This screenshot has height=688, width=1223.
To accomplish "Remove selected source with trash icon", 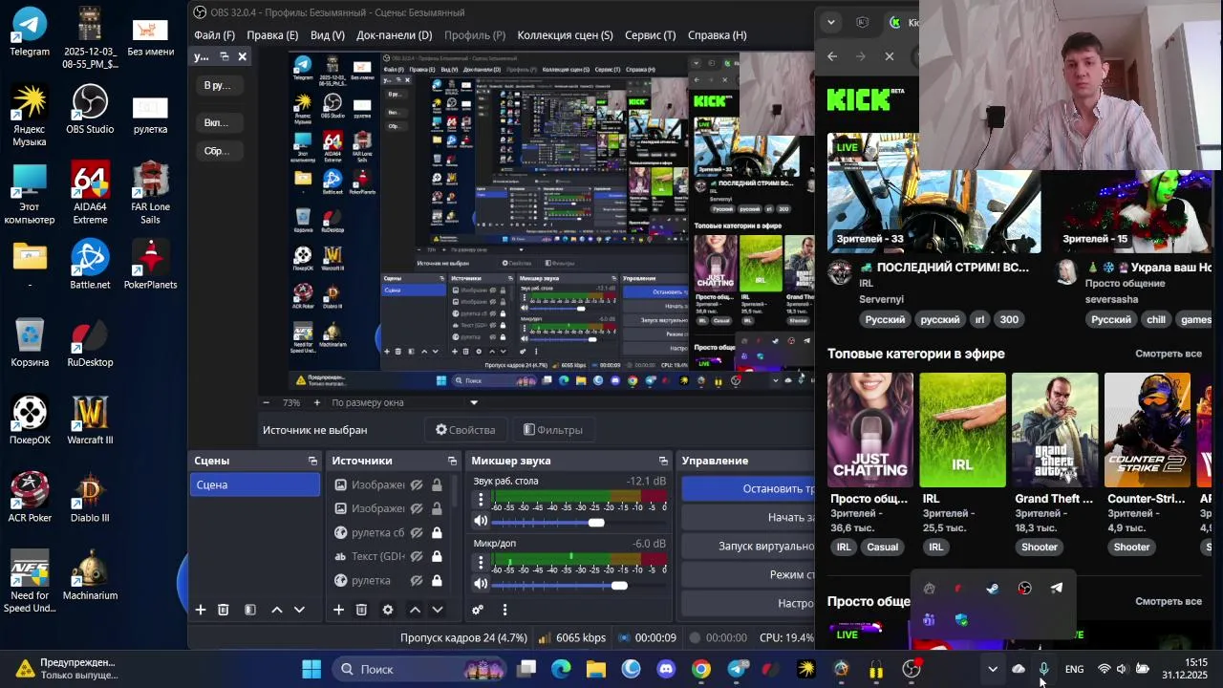I will click(x=361, y=610).
